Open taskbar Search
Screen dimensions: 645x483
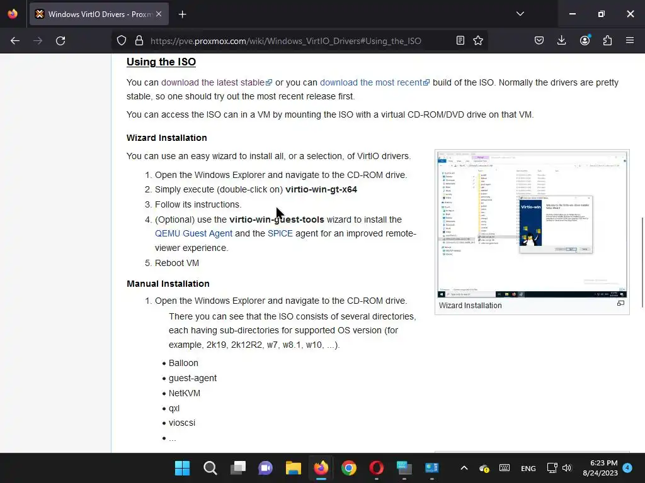(210, 468)
